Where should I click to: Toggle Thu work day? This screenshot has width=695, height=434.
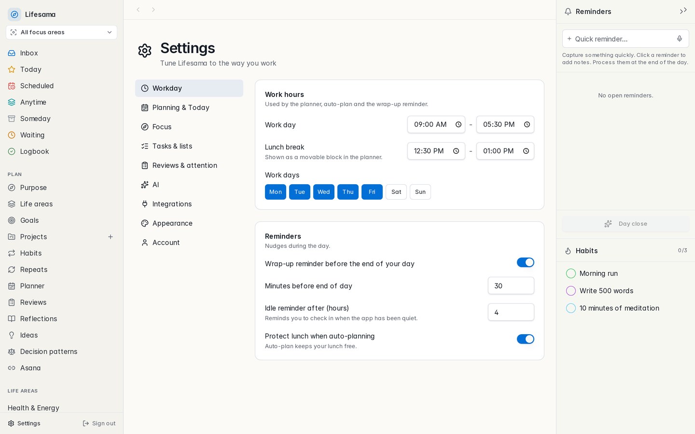click(348, 192)
